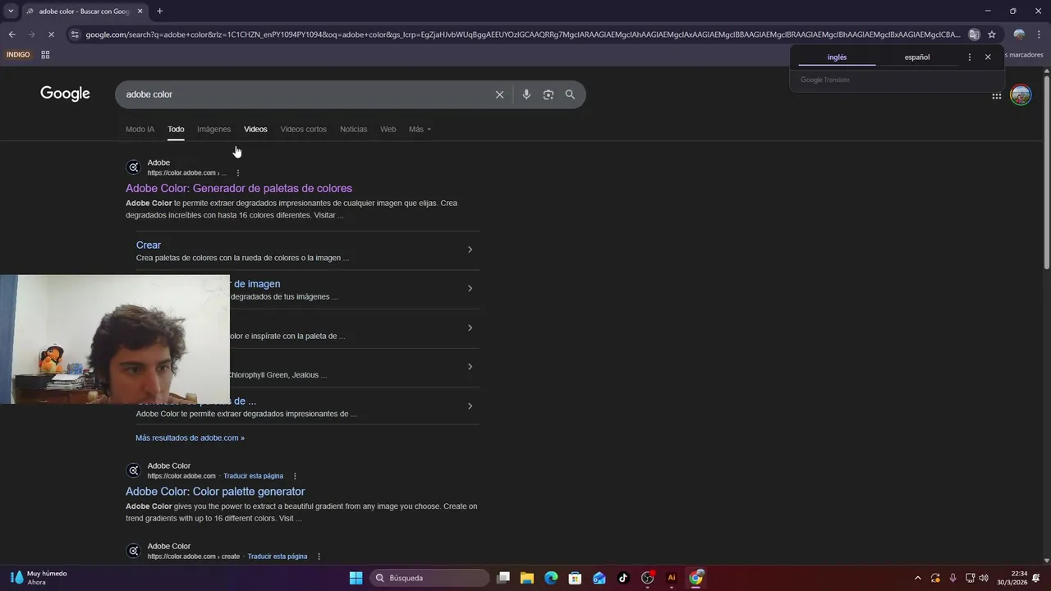Open the 'Muy húmedo' weather widget
This screenshot has width=1051, height=591.
tap(39, 578)
